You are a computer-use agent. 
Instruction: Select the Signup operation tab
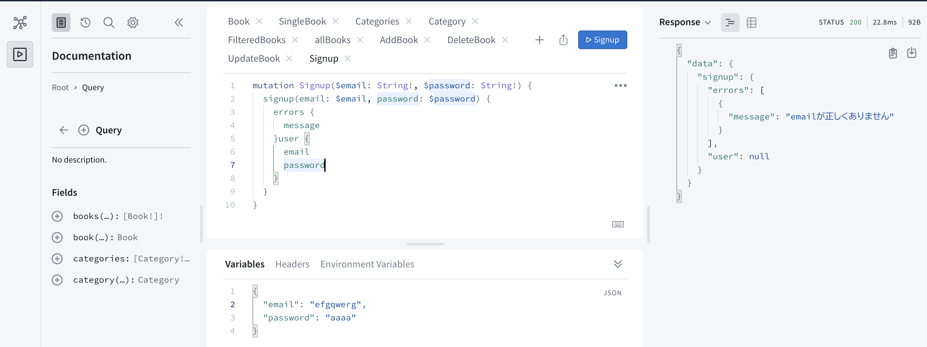[x=324, y=58]
